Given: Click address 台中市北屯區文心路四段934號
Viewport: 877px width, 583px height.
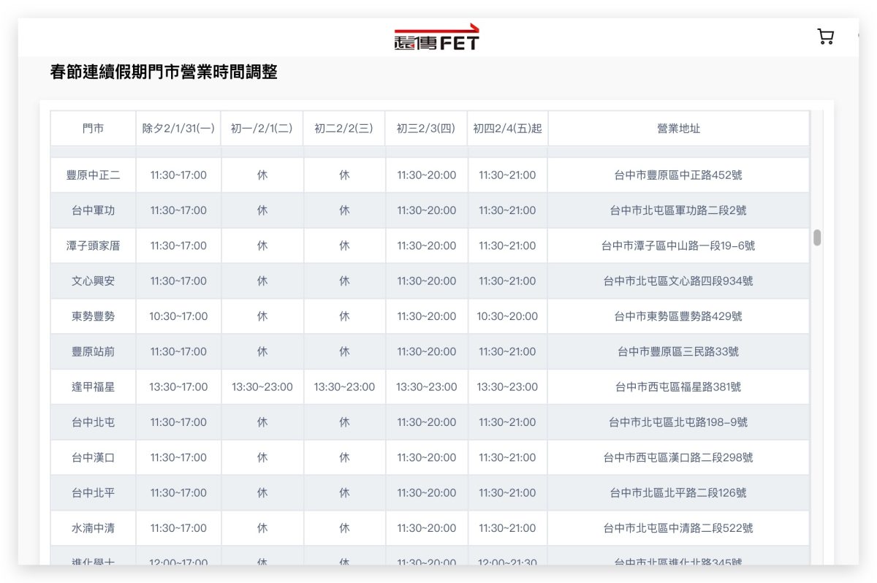Looking at the screenshot, I should pos(678,281).
